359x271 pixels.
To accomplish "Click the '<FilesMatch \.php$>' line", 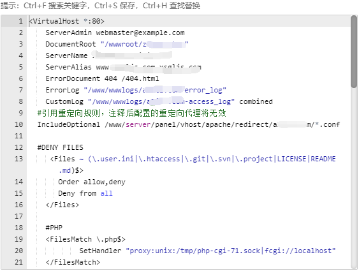I will pos(85,239).
